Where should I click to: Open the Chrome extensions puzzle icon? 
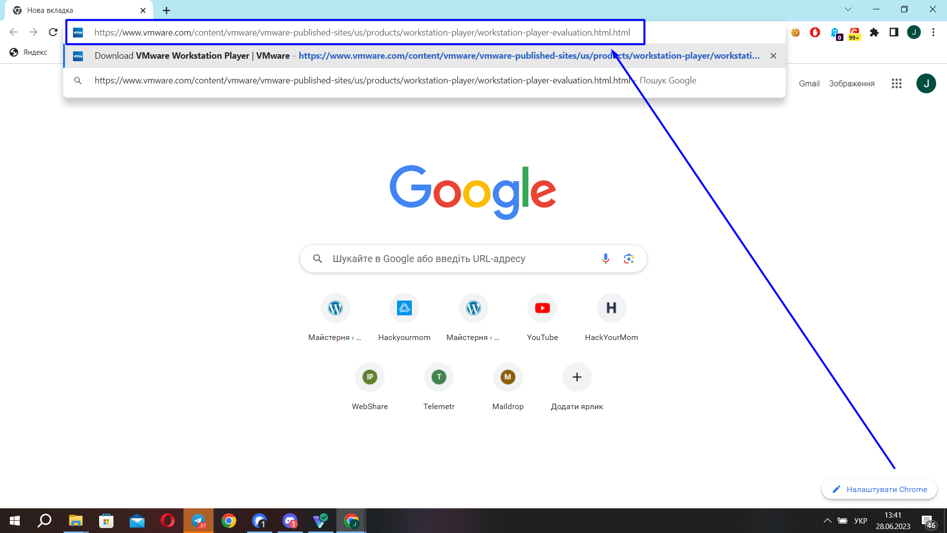874,33
